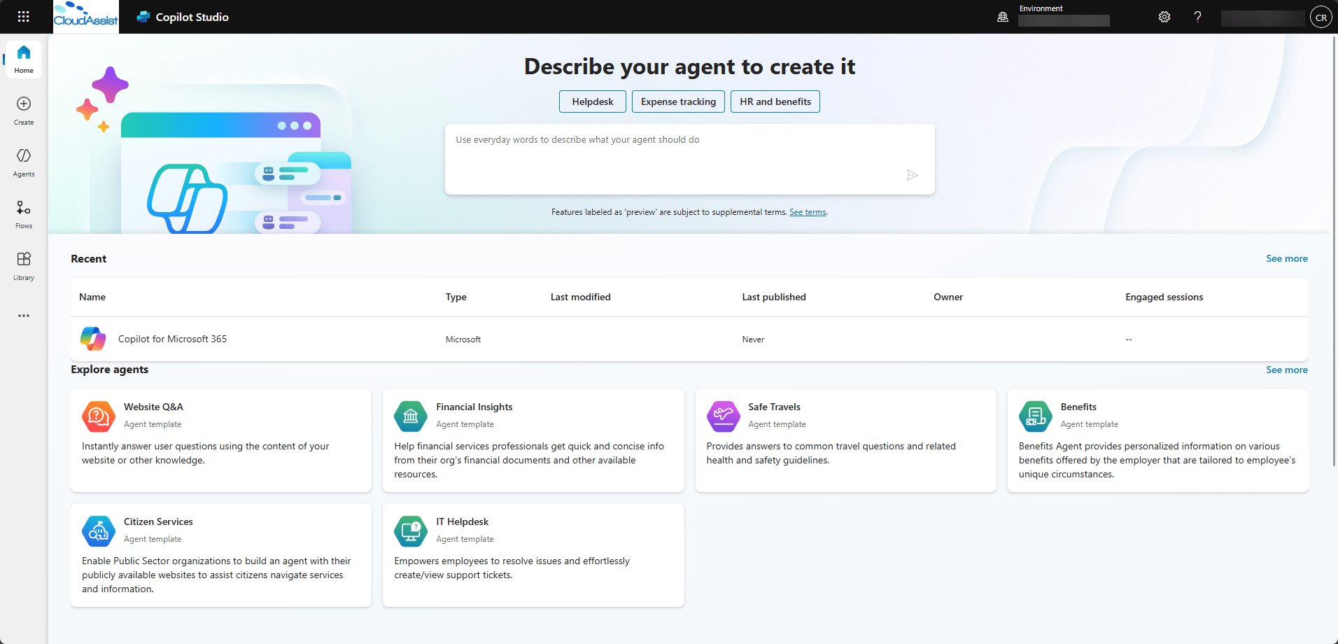Open the Benefits template card

click(x=1158, y=440)
